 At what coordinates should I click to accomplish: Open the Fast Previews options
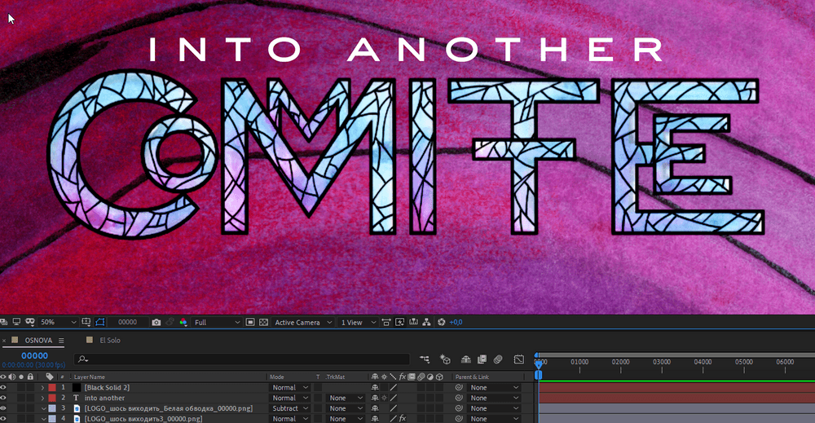pyautogui.click(x=399, y=322)
